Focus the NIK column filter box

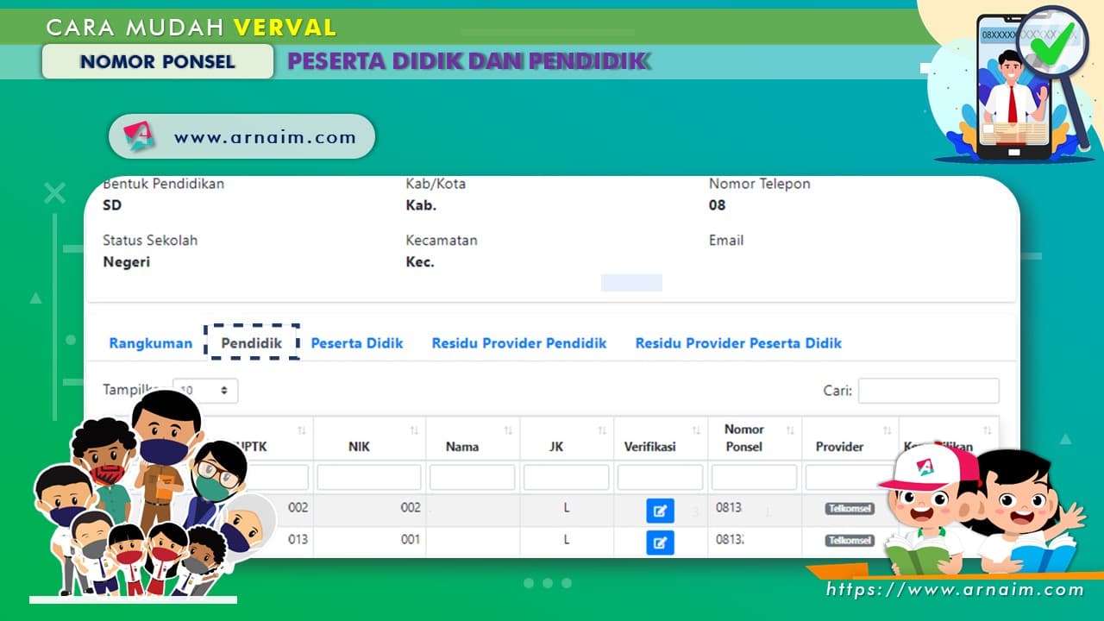coord(369,477)
